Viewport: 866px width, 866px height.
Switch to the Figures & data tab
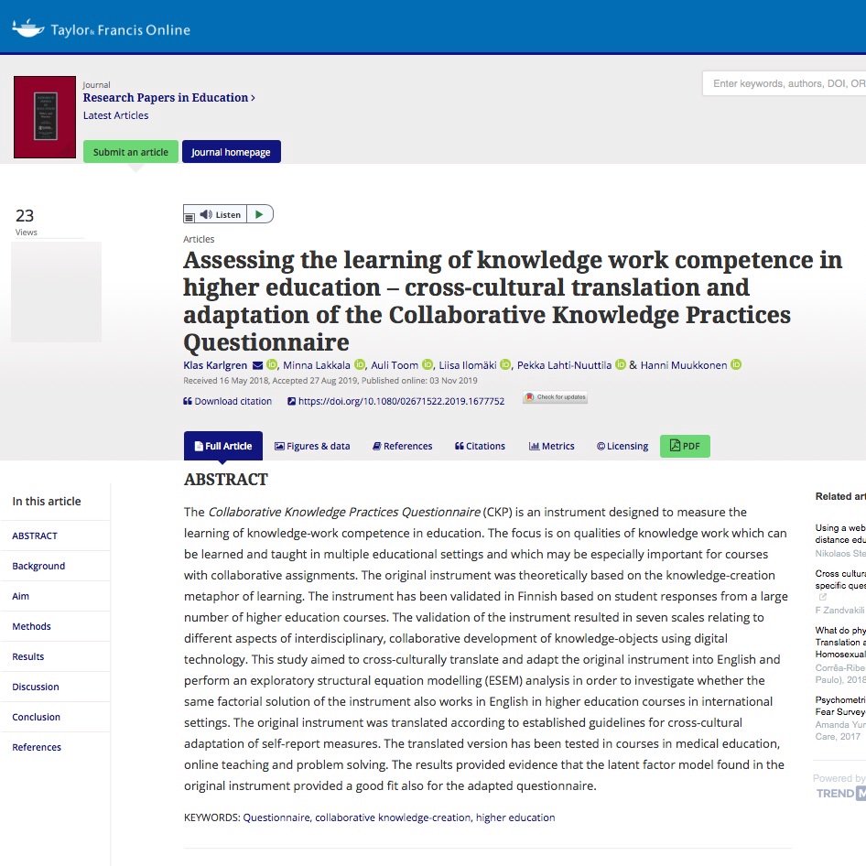[x=311, y=446]
